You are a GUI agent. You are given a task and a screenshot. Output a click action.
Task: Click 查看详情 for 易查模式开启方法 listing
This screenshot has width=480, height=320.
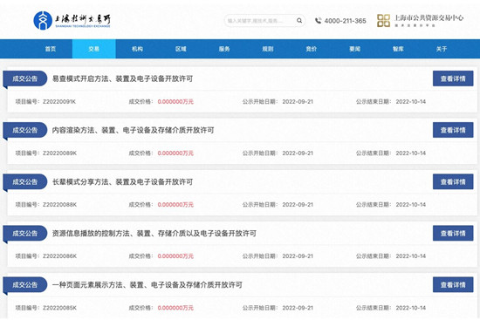click(453, 78)
